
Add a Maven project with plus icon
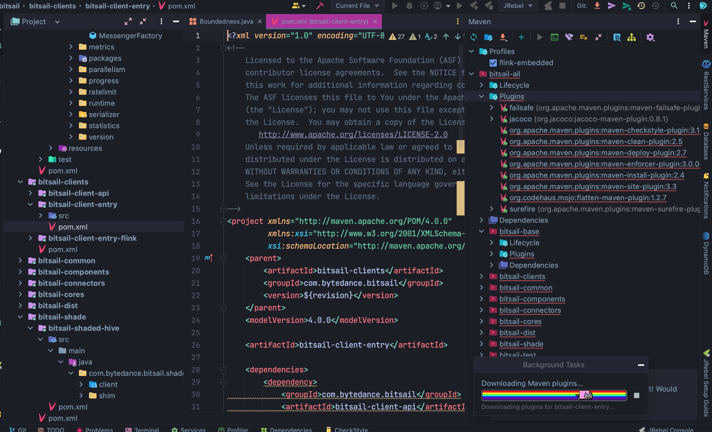521,37
